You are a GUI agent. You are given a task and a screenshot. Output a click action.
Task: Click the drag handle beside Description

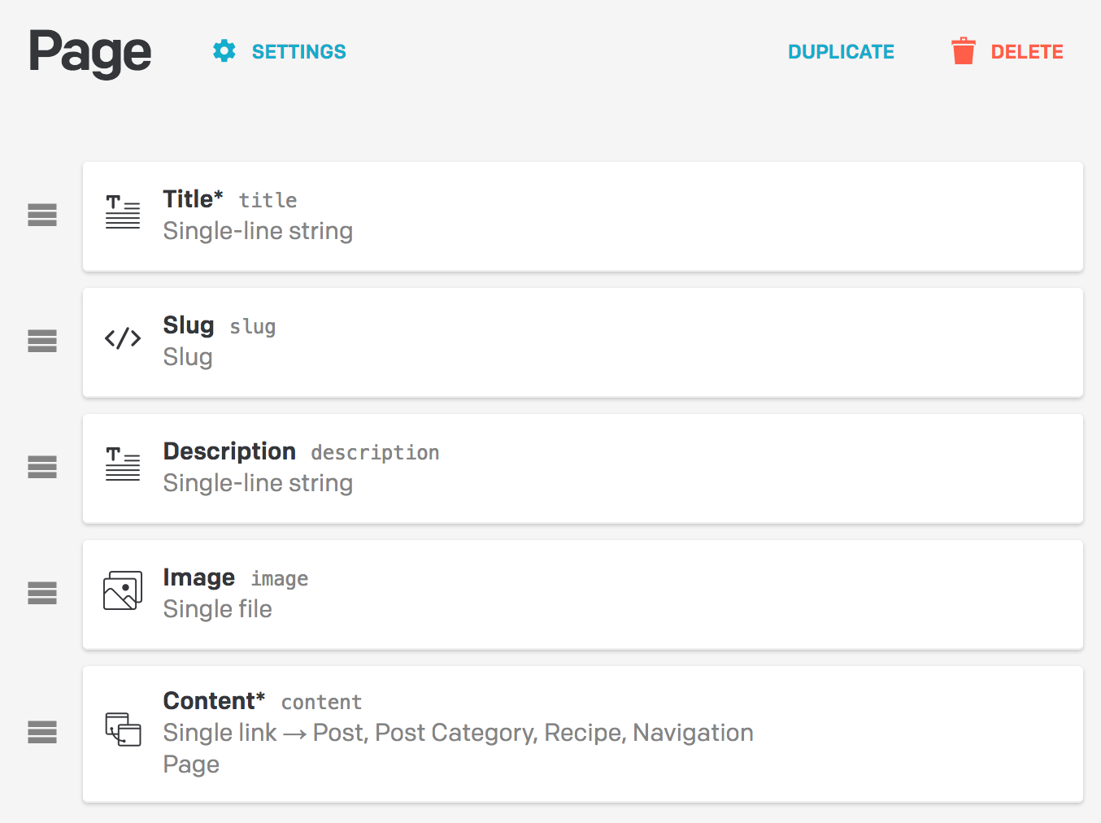coord(42,467)
